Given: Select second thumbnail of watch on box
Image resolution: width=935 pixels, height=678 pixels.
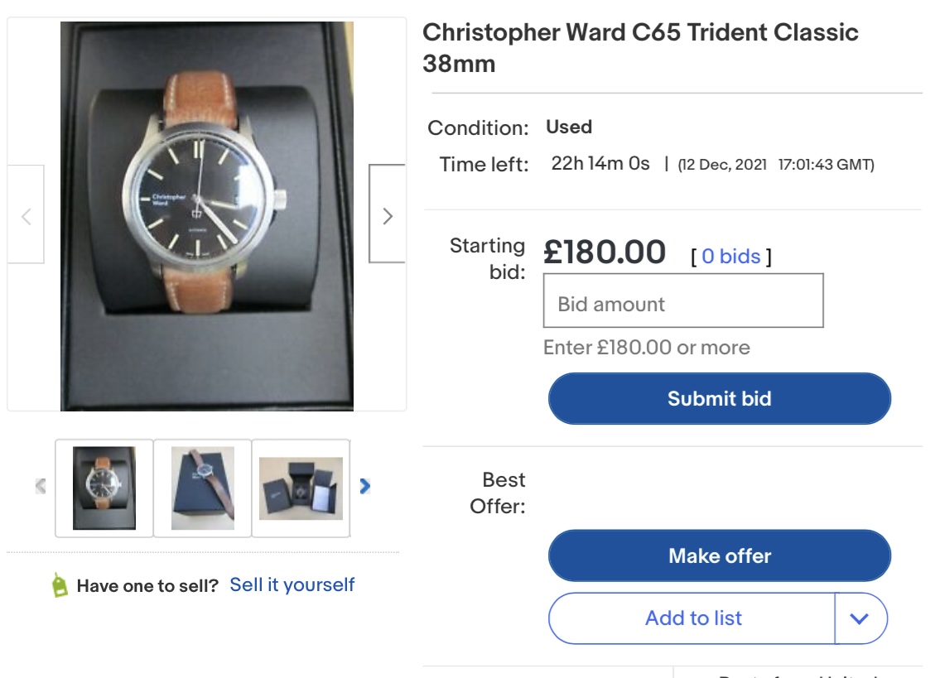Looking at the screenshot, I should coord(202,488).
